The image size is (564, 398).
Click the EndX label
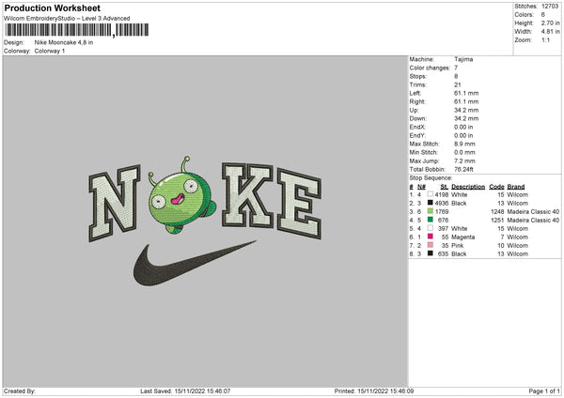pyautogui.click(x=417, y=127)
